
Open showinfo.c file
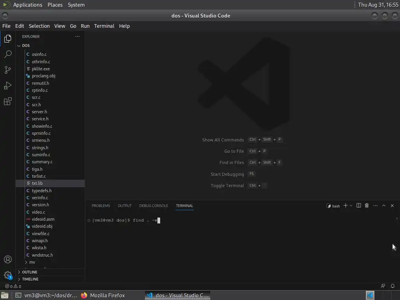50,126
